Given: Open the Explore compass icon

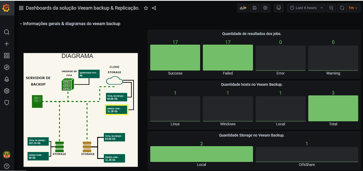Looking at the screenshot, I should coord(7,67).
